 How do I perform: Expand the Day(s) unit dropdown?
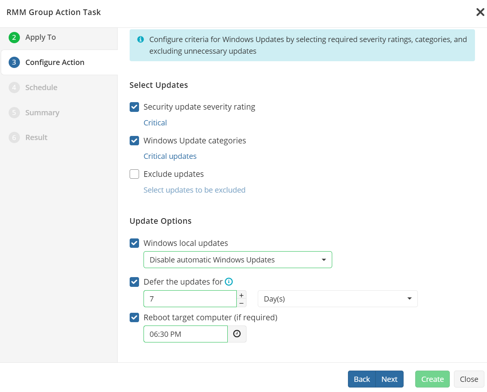point(337,299)
